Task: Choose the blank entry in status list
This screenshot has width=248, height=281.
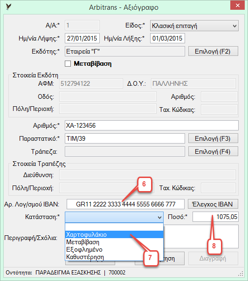Action: [x=114, y=227]
